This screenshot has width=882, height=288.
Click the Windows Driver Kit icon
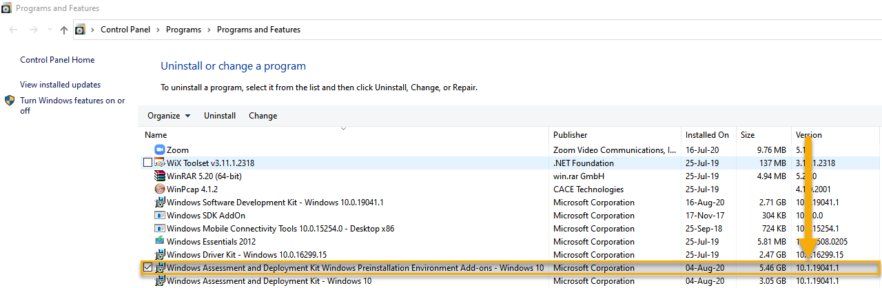coord(160,255)
